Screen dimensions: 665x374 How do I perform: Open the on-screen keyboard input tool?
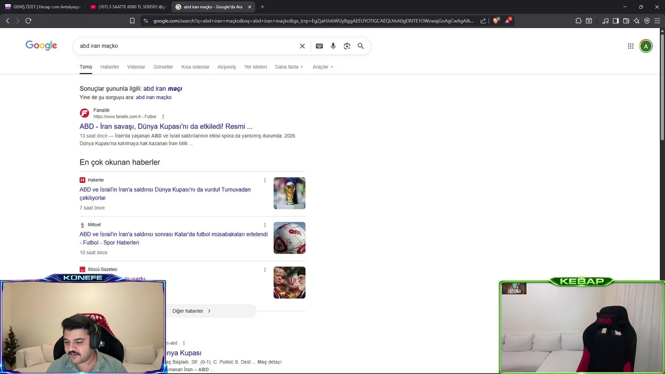click(320, 46)
